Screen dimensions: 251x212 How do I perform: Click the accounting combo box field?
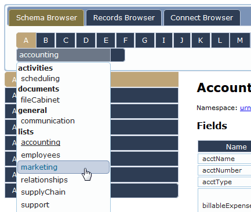[64, 55]
